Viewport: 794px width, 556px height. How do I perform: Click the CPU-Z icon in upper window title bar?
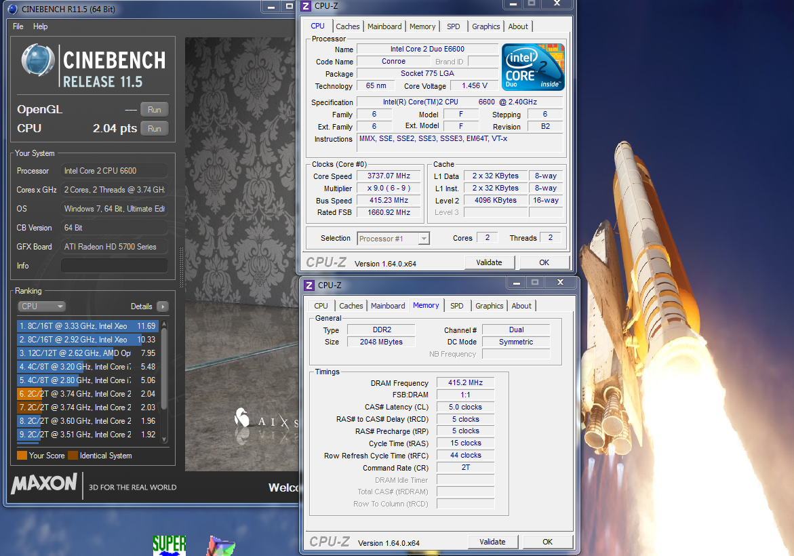(306, 6)
